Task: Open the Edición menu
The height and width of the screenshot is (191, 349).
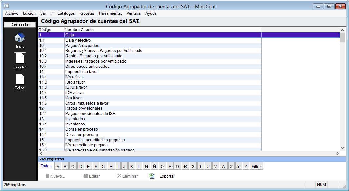Action: coord(29,13)
